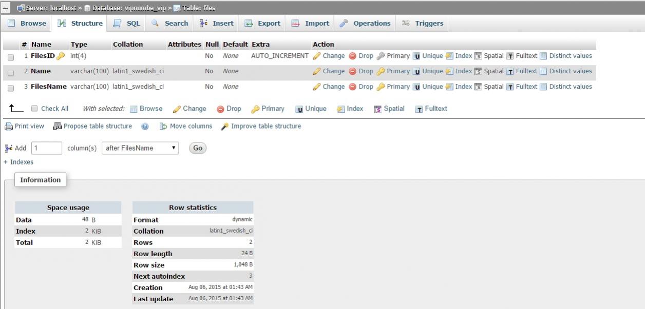
Task: Open the 'after FilesName' position dropdown
Action: [140, 148]
